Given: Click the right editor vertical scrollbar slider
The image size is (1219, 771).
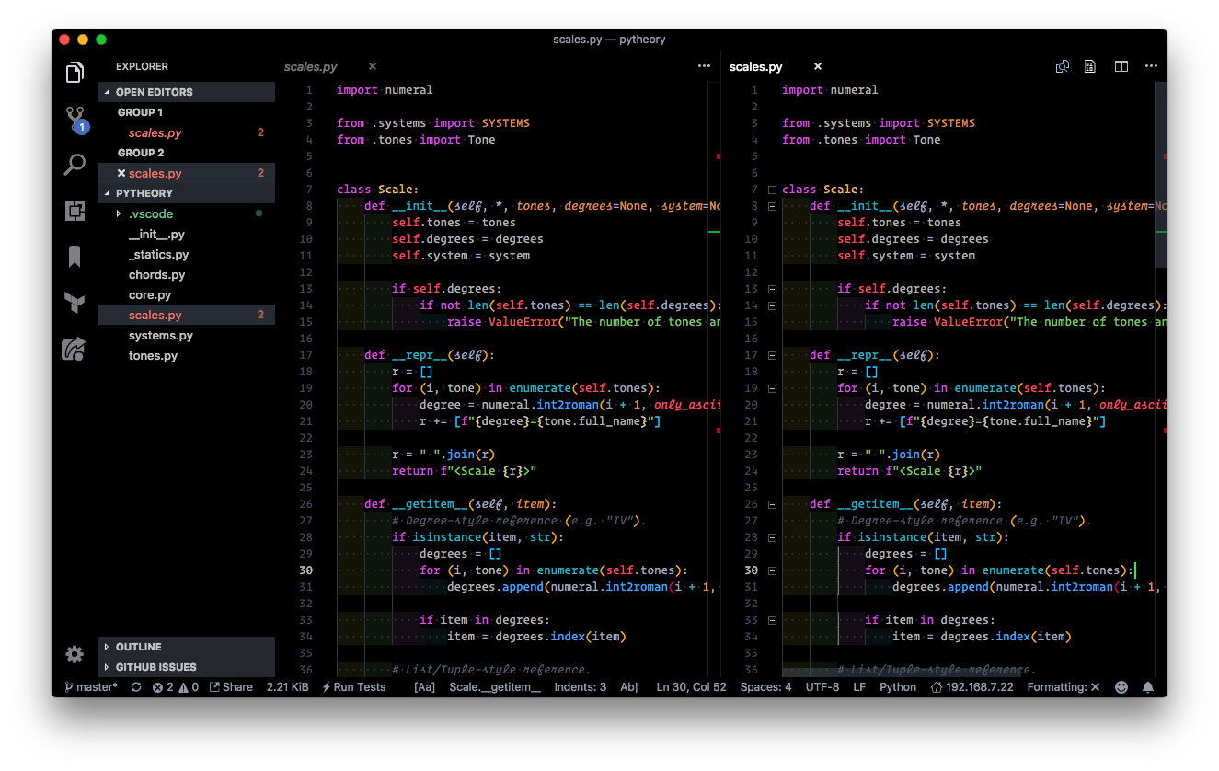Looking at the screenshot, I should pyautogui.click(x=1161, y=175).
